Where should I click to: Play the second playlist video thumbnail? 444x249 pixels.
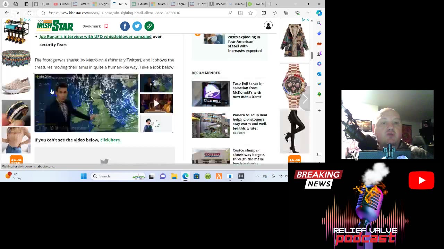click(156, 103)
